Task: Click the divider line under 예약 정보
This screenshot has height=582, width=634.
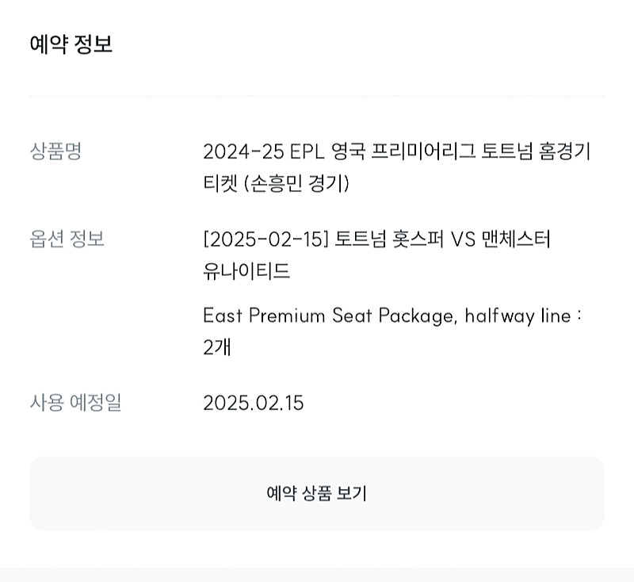Action: 316,96
